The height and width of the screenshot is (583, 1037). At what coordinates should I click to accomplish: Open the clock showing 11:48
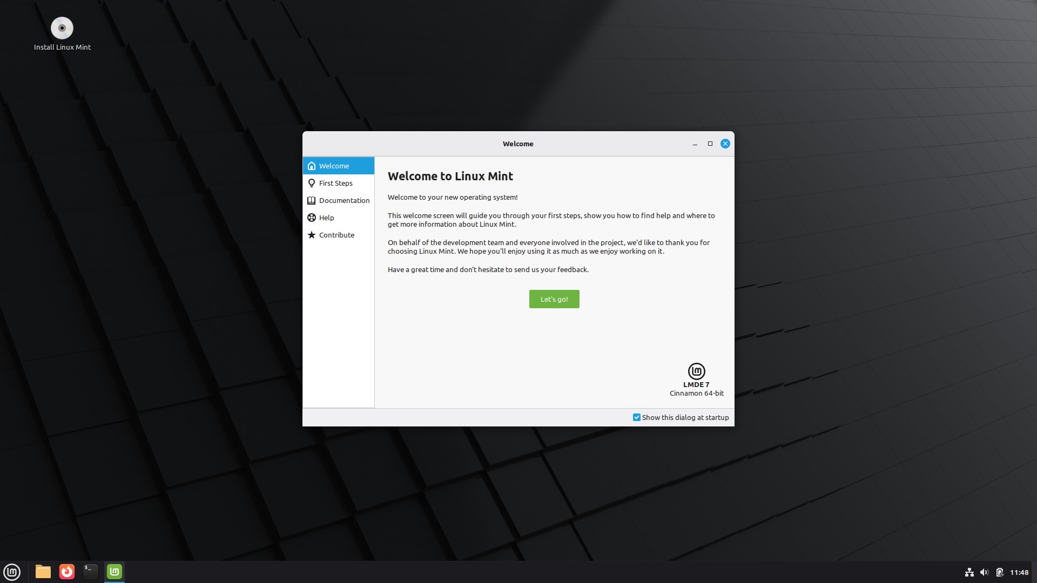pos(1019,572)
